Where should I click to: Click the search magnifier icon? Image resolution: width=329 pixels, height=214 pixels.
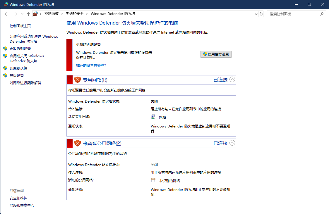[321, 14]
